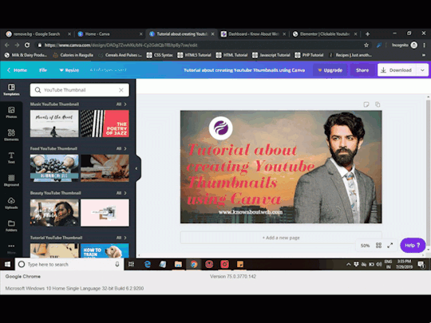Open a new browser tab
Screen dimensions: 431x323
coord(367,34)
